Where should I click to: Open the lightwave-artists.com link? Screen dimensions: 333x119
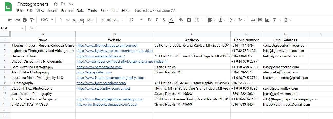tap(115, 51)
